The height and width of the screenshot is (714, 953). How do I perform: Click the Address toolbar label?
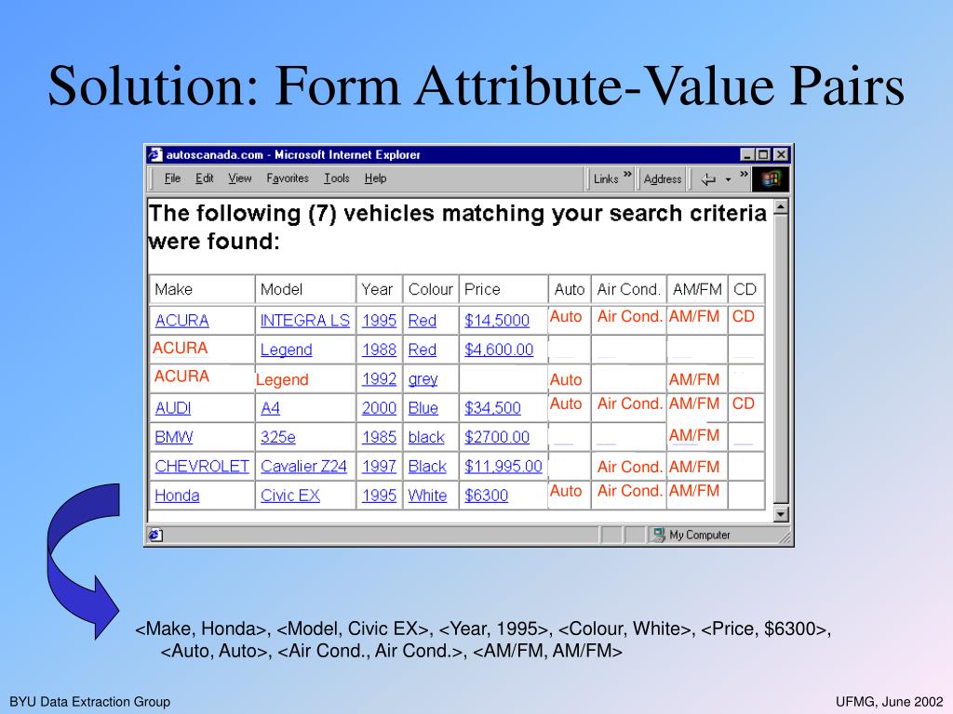[x=663, y=179]
